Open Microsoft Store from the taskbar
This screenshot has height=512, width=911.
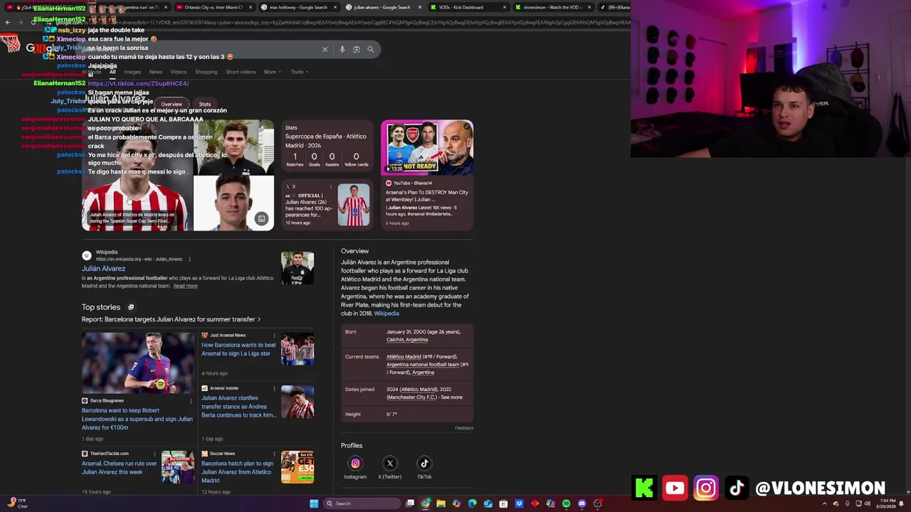(x=503, y=503)
